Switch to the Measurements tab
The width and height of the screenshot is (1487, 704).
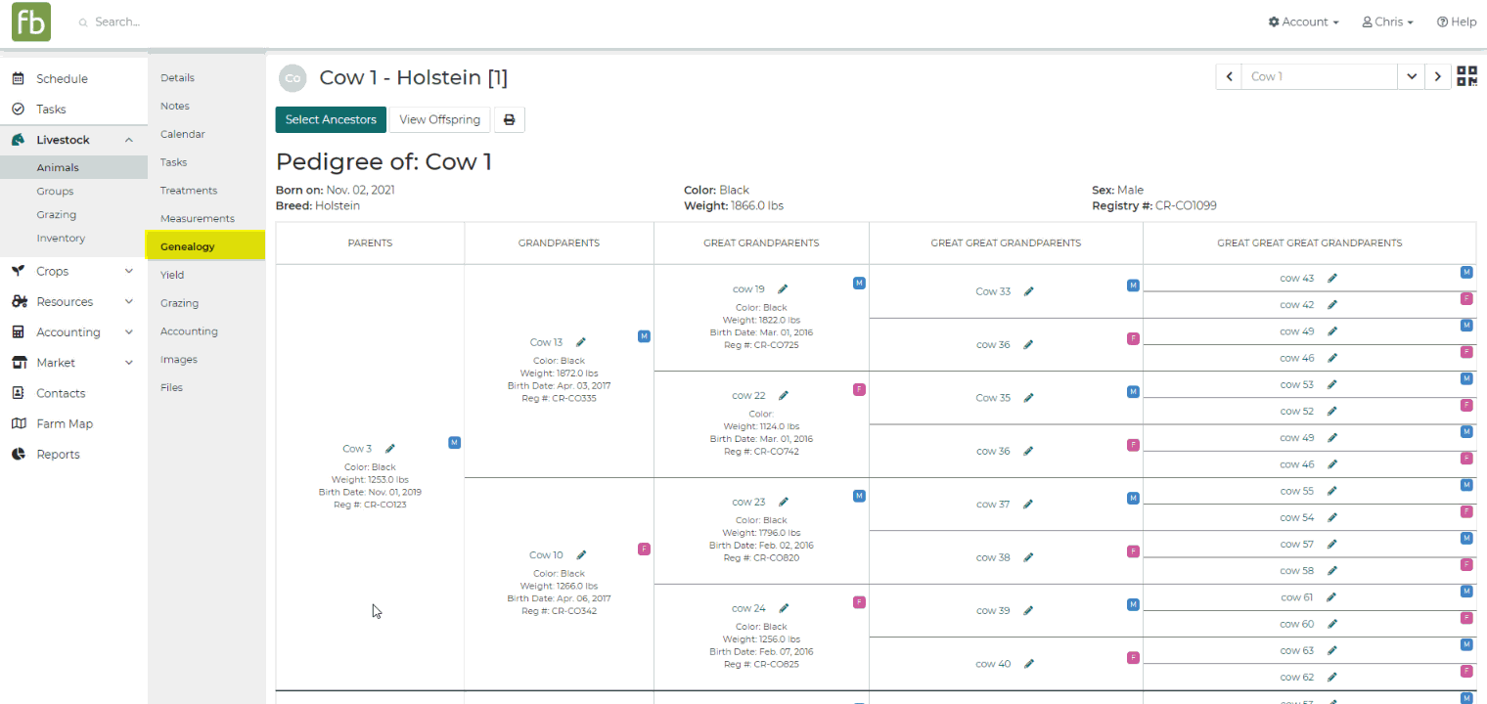click(x=198, y=219)
